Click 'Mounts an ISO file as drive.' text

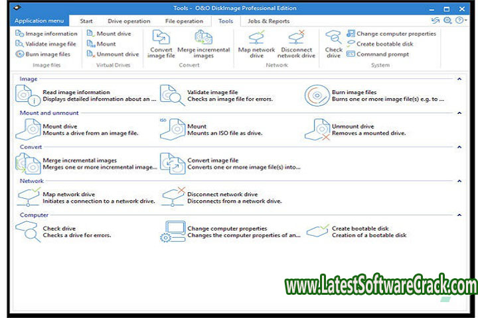[x=224, y=133]
